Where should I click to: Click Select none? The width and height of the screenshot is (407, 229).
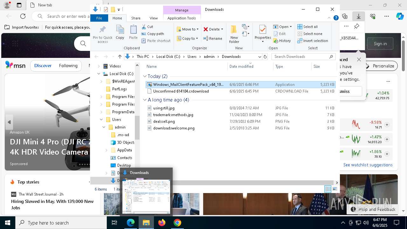point(310,34)
